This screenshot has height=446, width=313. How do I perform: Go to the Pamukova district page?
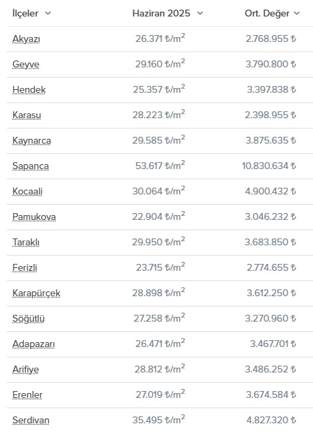[x=34, y=217]
